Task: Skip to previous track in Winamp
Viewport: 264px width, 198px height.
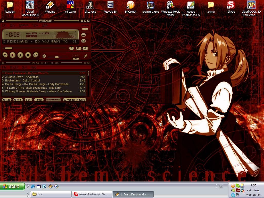Action: [x=5, y=55]
